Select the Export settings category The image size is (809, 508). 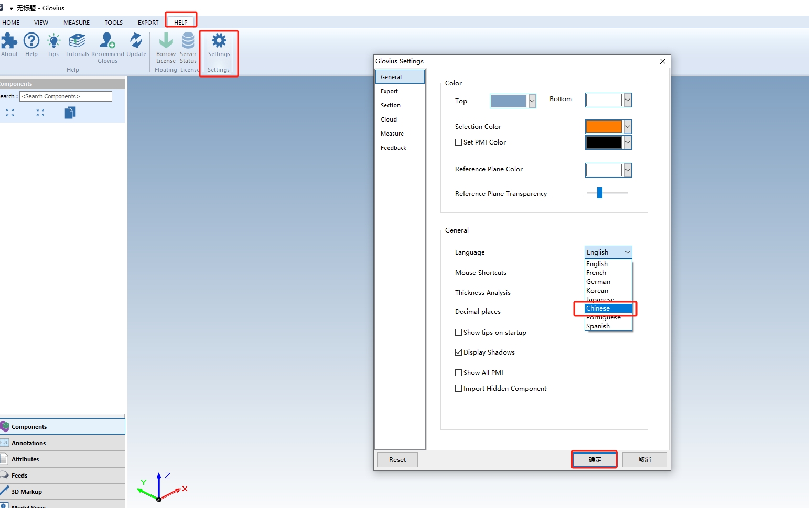[x=390, y=91]
